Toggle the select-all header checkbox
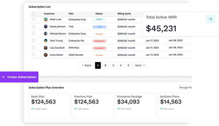Viewport: 219px width, 126px height. point(34,14)
